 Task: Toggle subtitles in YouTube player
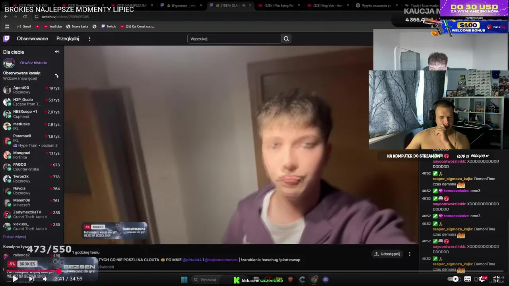(468, 279)
